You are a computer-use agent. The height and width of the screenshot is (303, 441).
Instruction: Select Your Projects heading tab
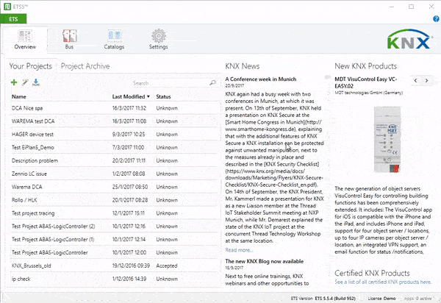pos(30,66)
